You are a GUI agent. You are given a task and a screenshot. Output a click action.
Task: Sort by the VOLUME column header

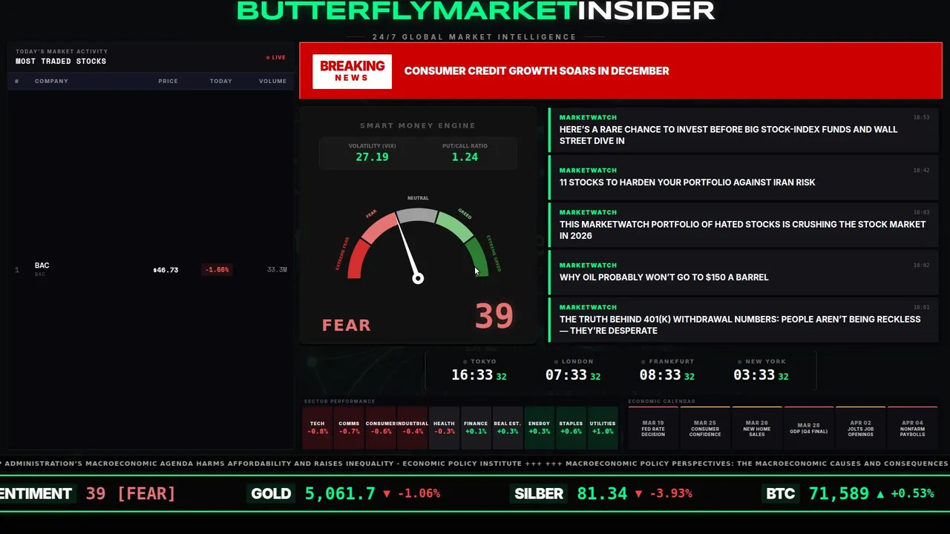point(272,81)
